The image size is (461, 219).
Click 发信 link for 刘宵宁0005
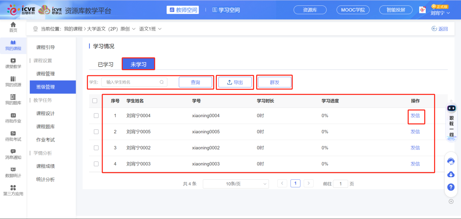(x=415, y=132)
